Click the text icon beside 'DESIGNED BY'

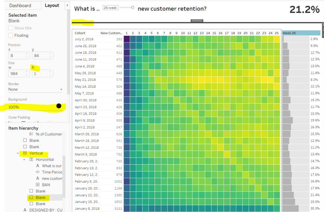[x=25, y=210]
